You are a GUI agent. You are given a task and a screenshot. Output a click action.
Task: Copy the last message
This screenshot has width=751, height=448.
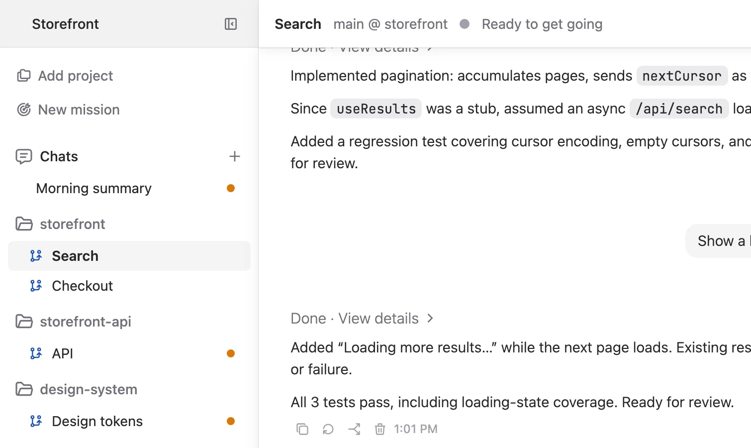coord(302,429)
